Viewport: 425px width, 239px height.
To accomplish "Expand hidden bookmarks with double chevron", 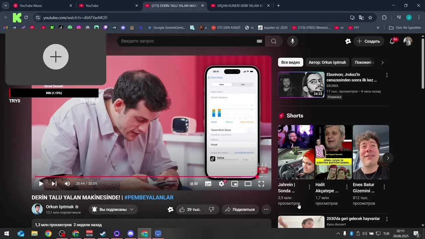I will point(378,28).
